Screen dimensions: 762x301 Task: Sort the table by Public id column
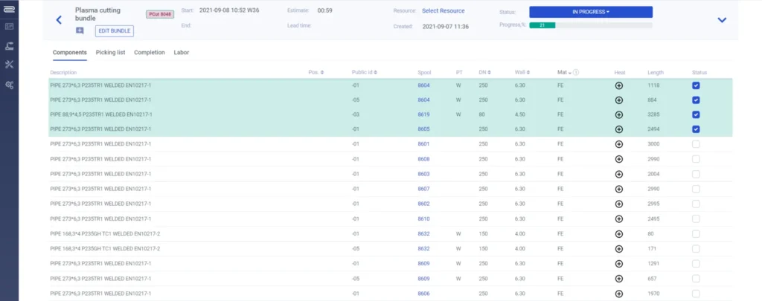(x=365, y=72)
